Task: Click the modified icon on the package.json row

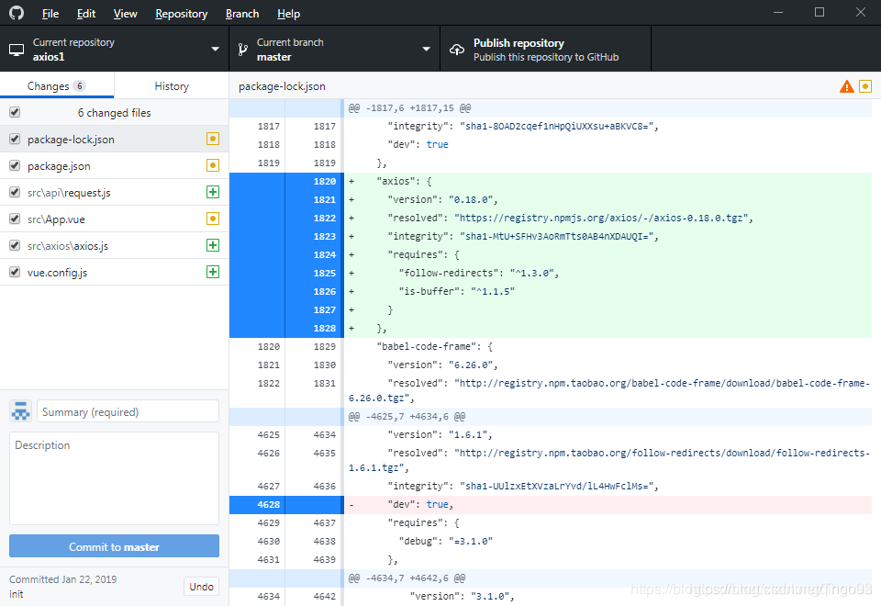Action: click(212, 165)
